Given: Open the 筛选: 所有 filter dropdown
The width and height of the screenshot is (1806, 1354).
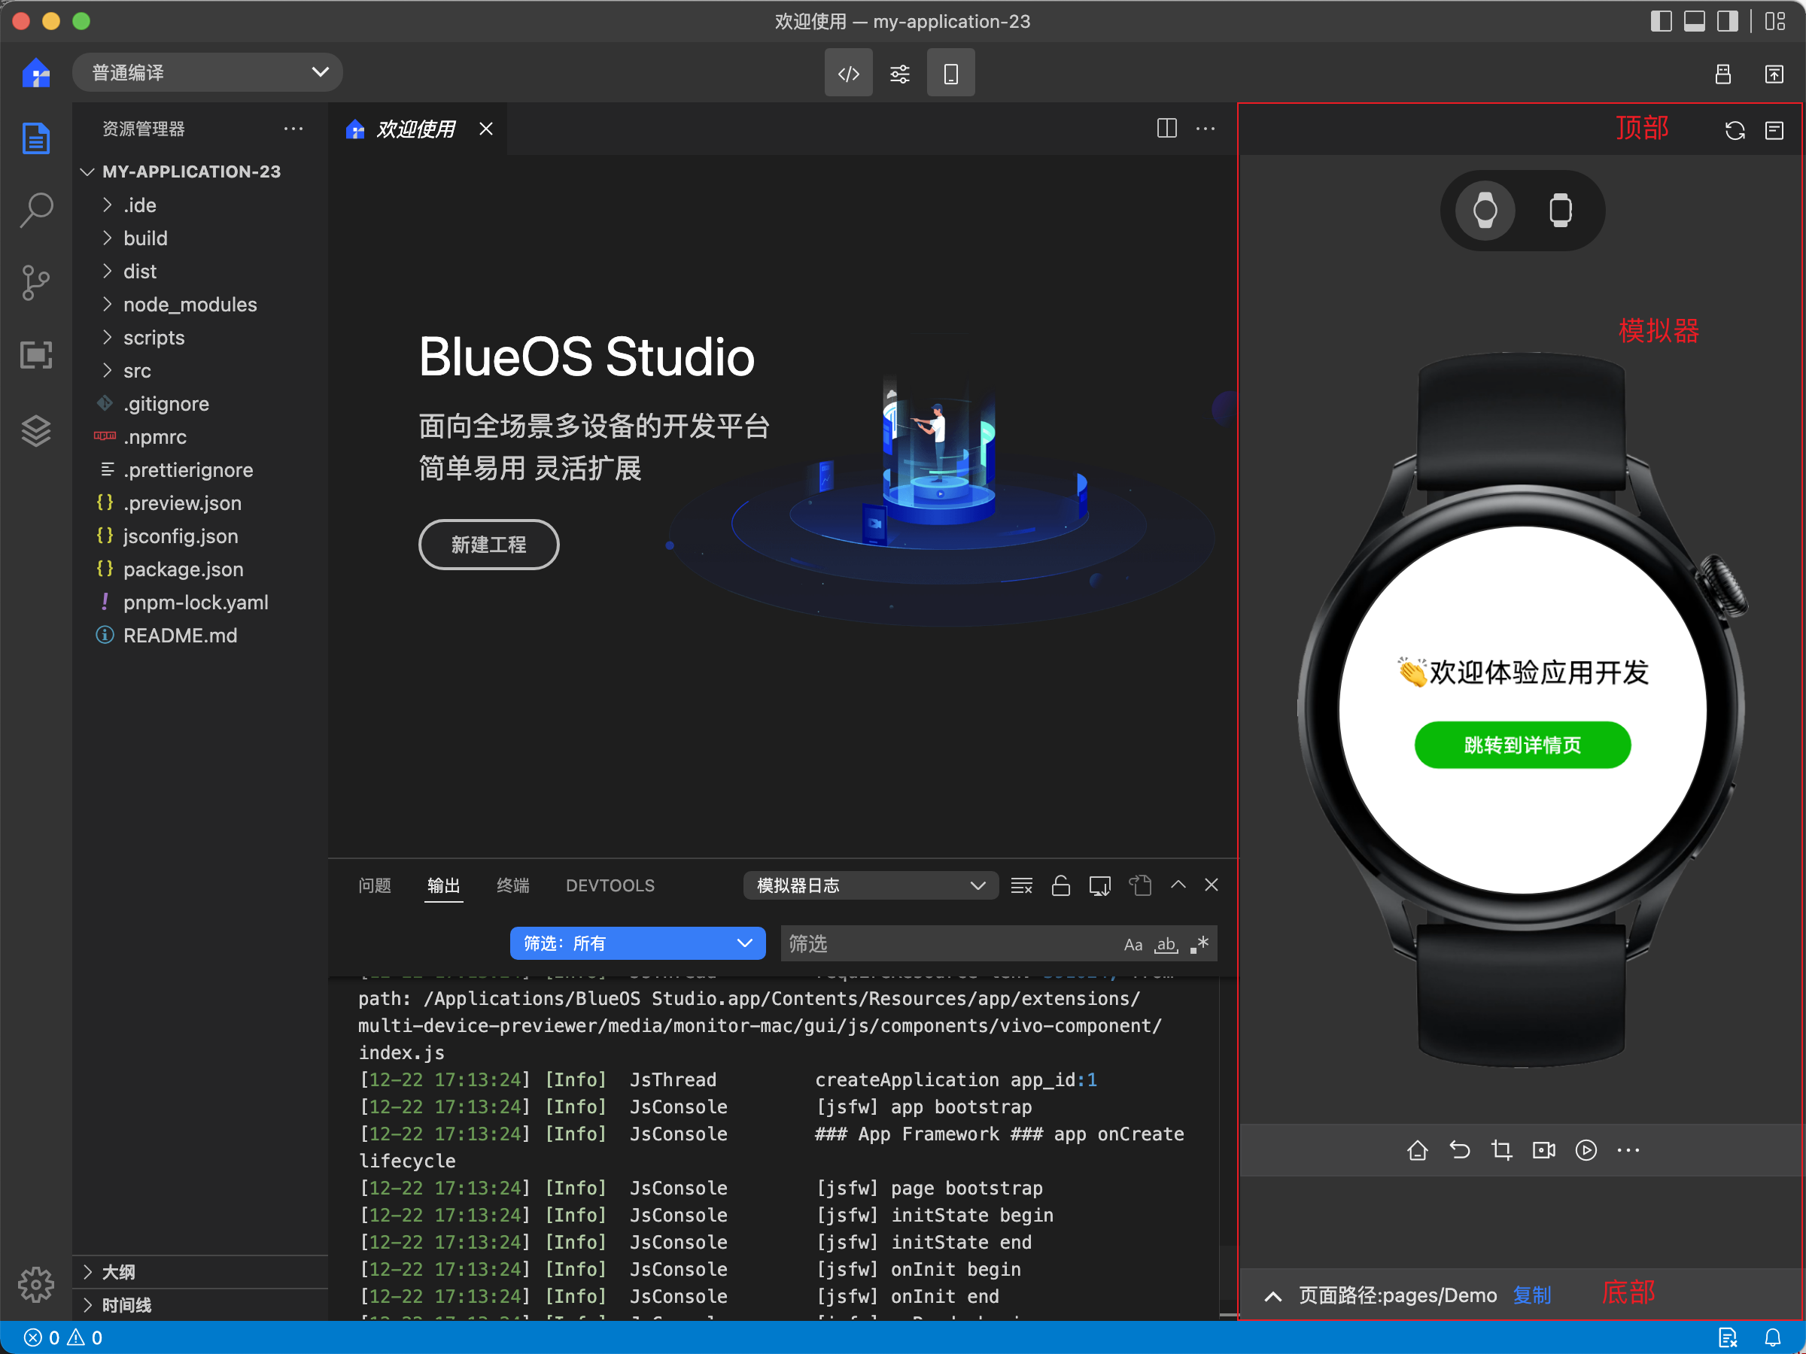Looking at the screenshot, I should click(x=637, y=943).
